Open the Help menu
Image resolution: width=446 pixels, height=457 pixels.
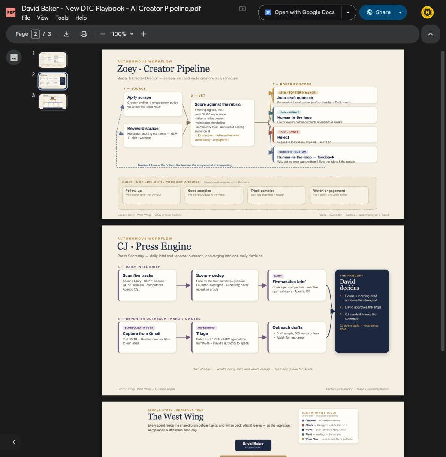81,18
